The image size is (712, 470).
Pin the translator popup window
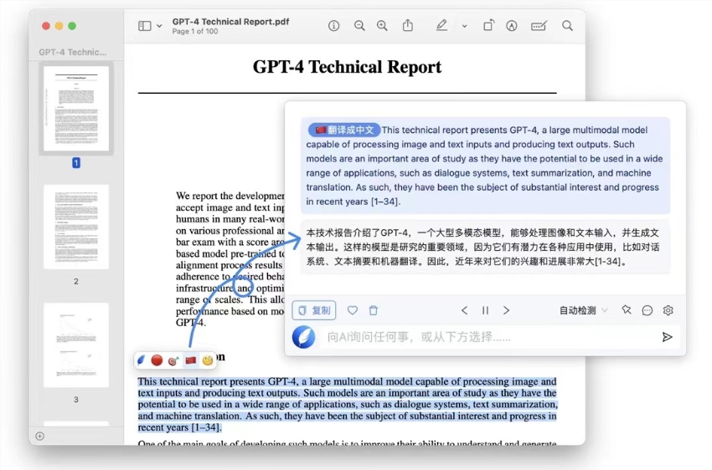coord(627,309)
